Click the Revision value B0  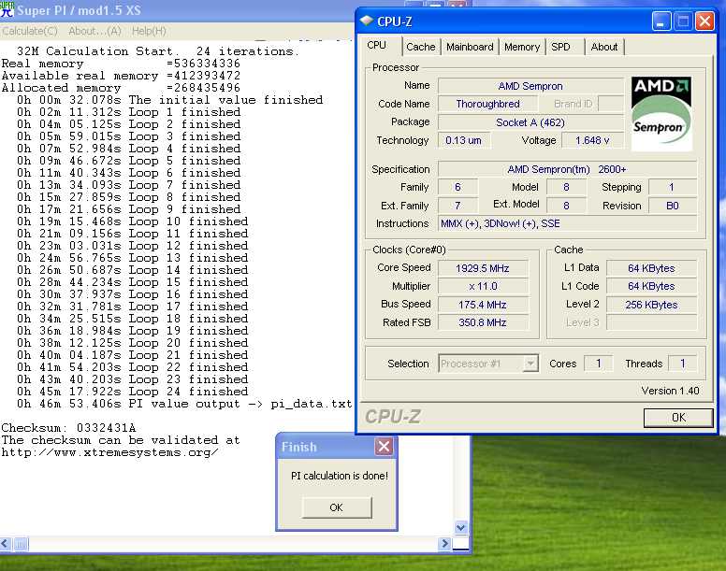673,206
